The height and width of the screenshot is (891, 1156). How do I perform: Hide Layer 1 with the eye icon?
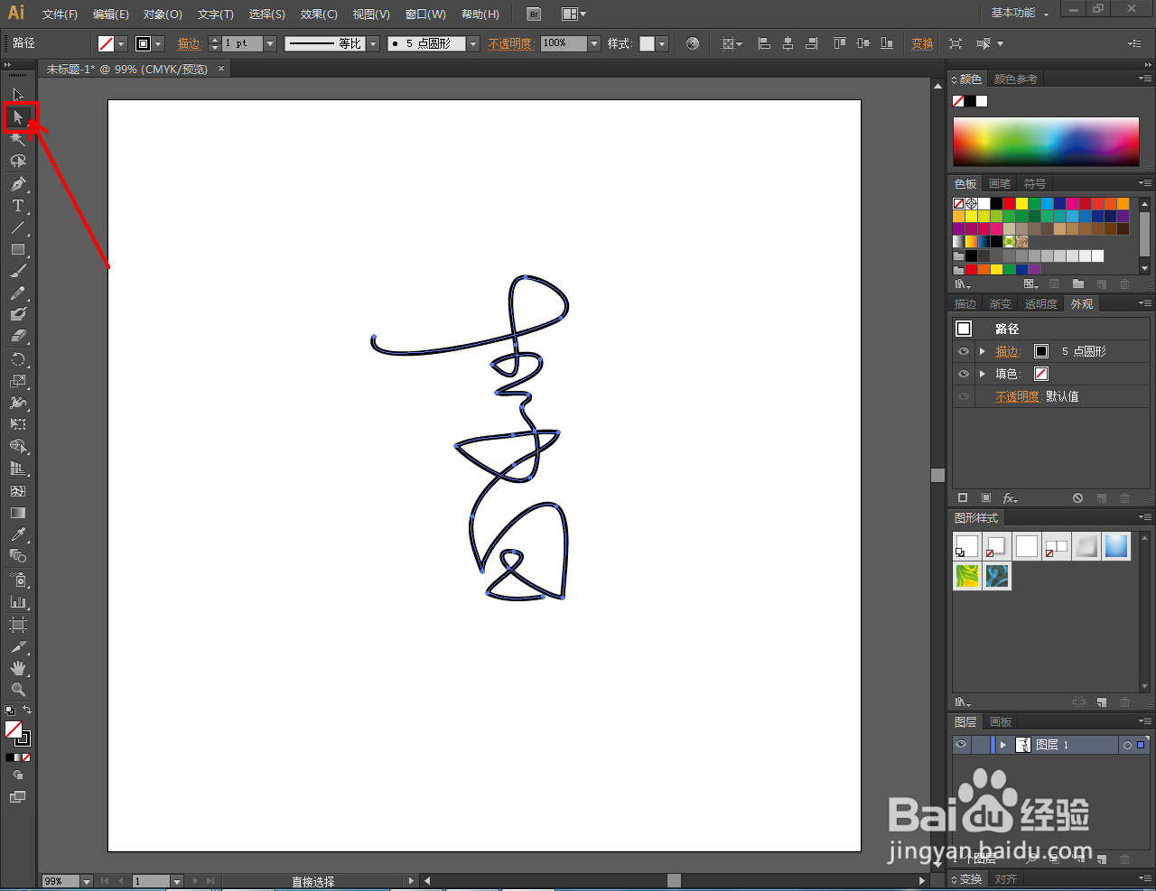[961, 745]
